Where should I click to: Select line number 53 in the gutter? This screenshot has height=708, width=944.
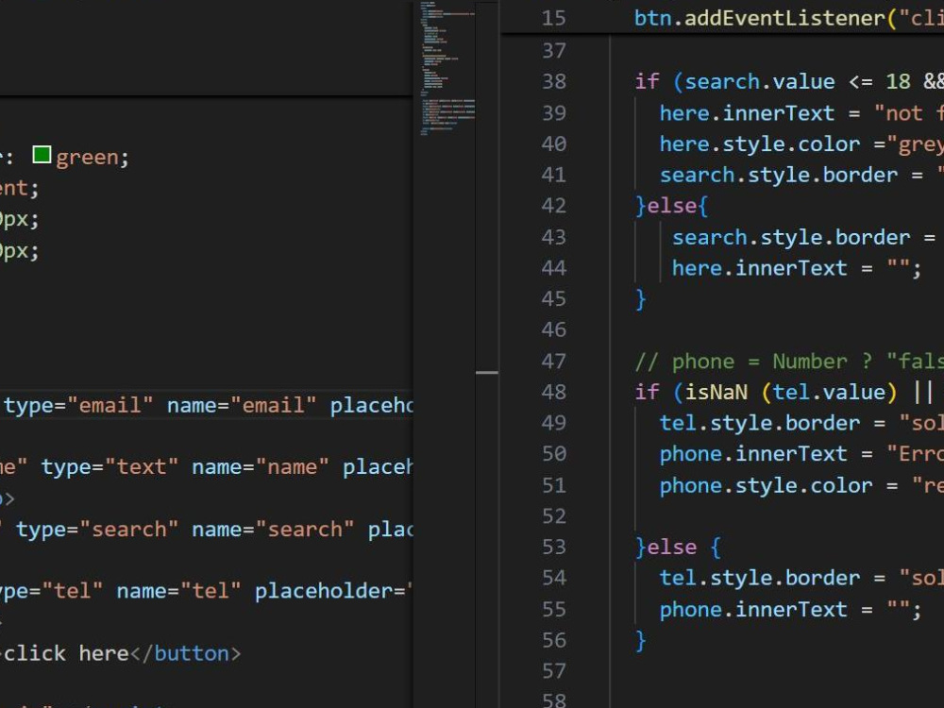554,547
